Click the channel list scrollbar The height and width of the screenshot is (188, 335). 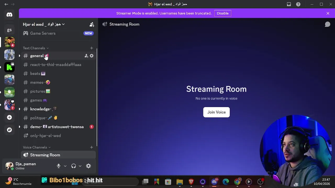point(97,97)
